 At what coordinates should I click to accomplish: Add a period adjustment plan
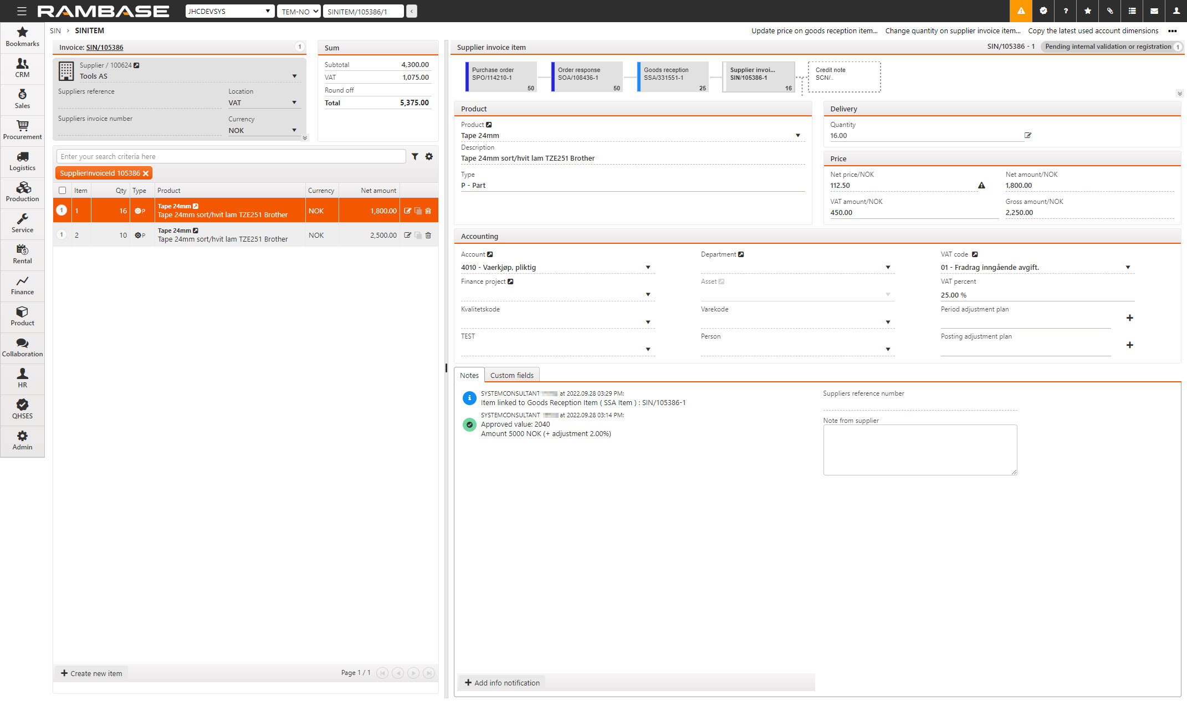tap(1129, 318)
